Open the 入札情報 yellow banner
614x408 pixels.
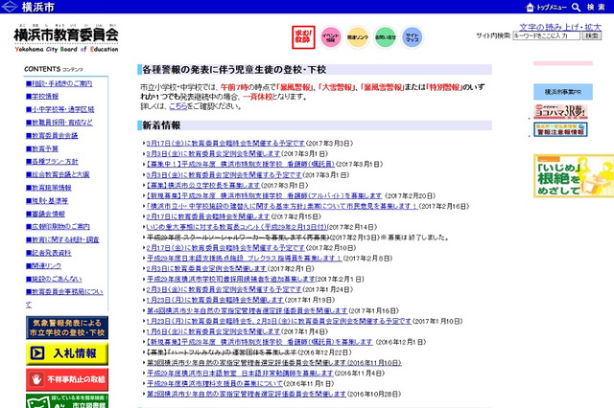tap(67, 353)
